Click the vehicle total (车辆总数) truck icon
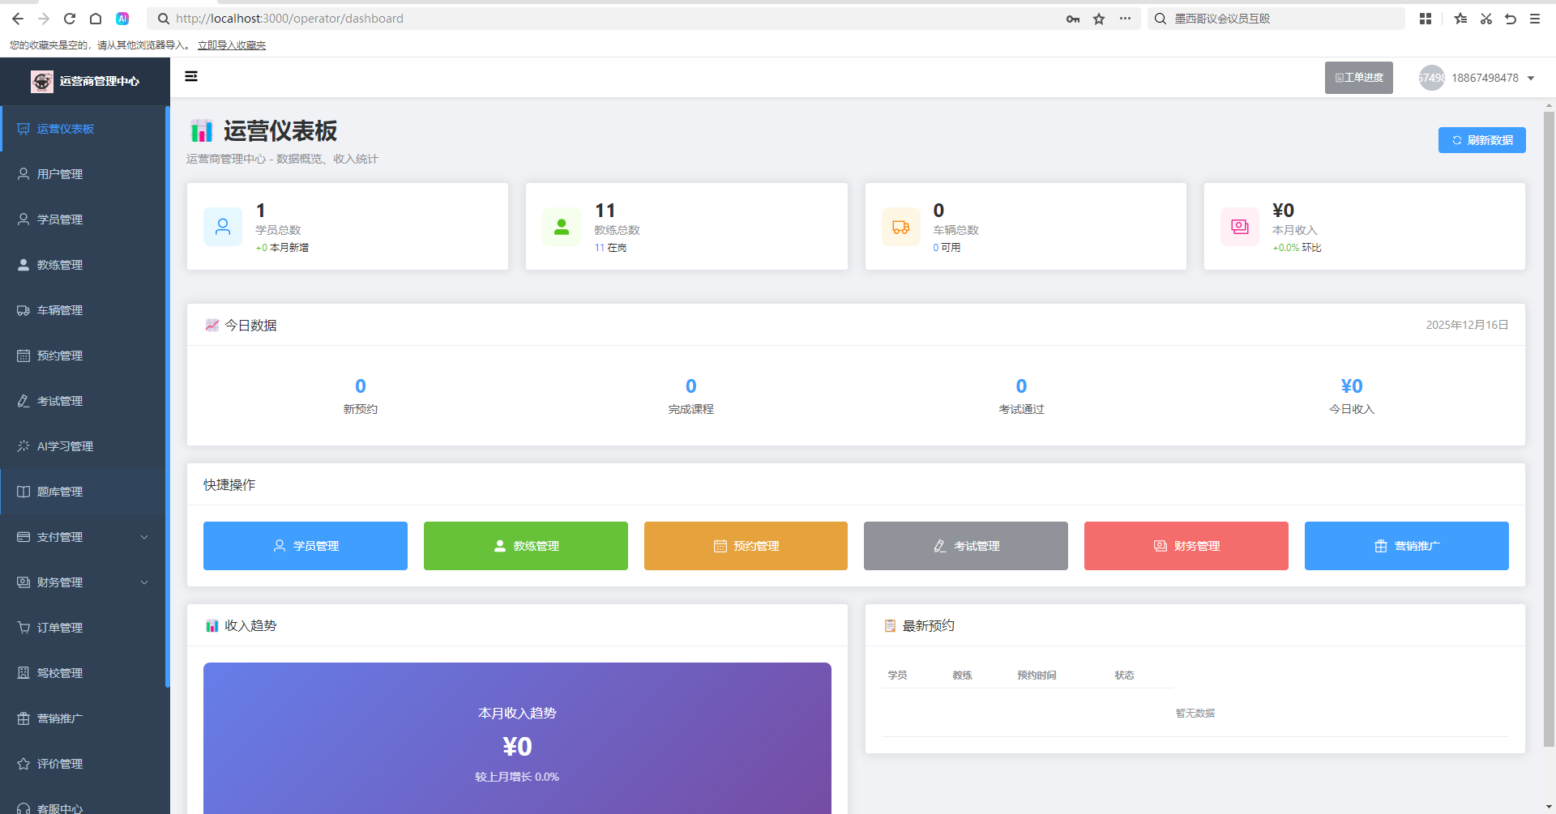The height and width of the screenshot is (814, 1556). click(x=900, y=227)
